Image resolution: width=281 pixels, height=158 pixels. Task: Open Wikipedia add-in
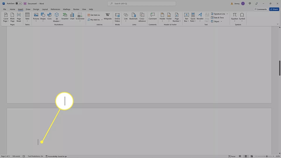[107, 16]
